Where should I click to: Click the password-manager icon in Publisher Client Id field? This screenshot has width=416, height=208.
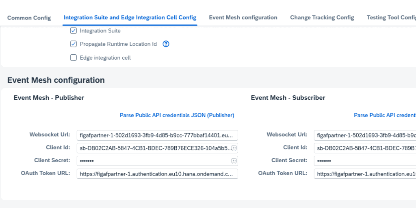[x=234, y=148]
